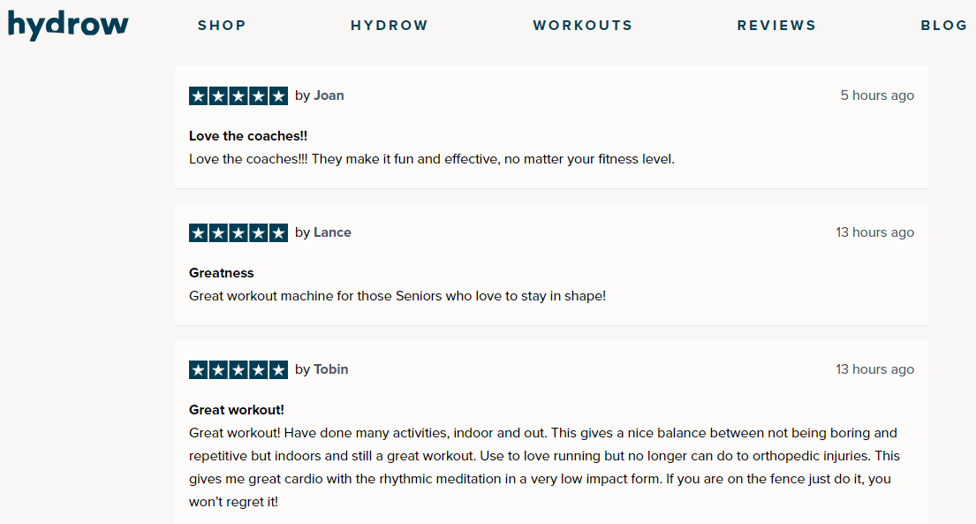Screen dimensions: 976x524
Task: Click reviewer name Tobin
Action: (x=331, y=369)
